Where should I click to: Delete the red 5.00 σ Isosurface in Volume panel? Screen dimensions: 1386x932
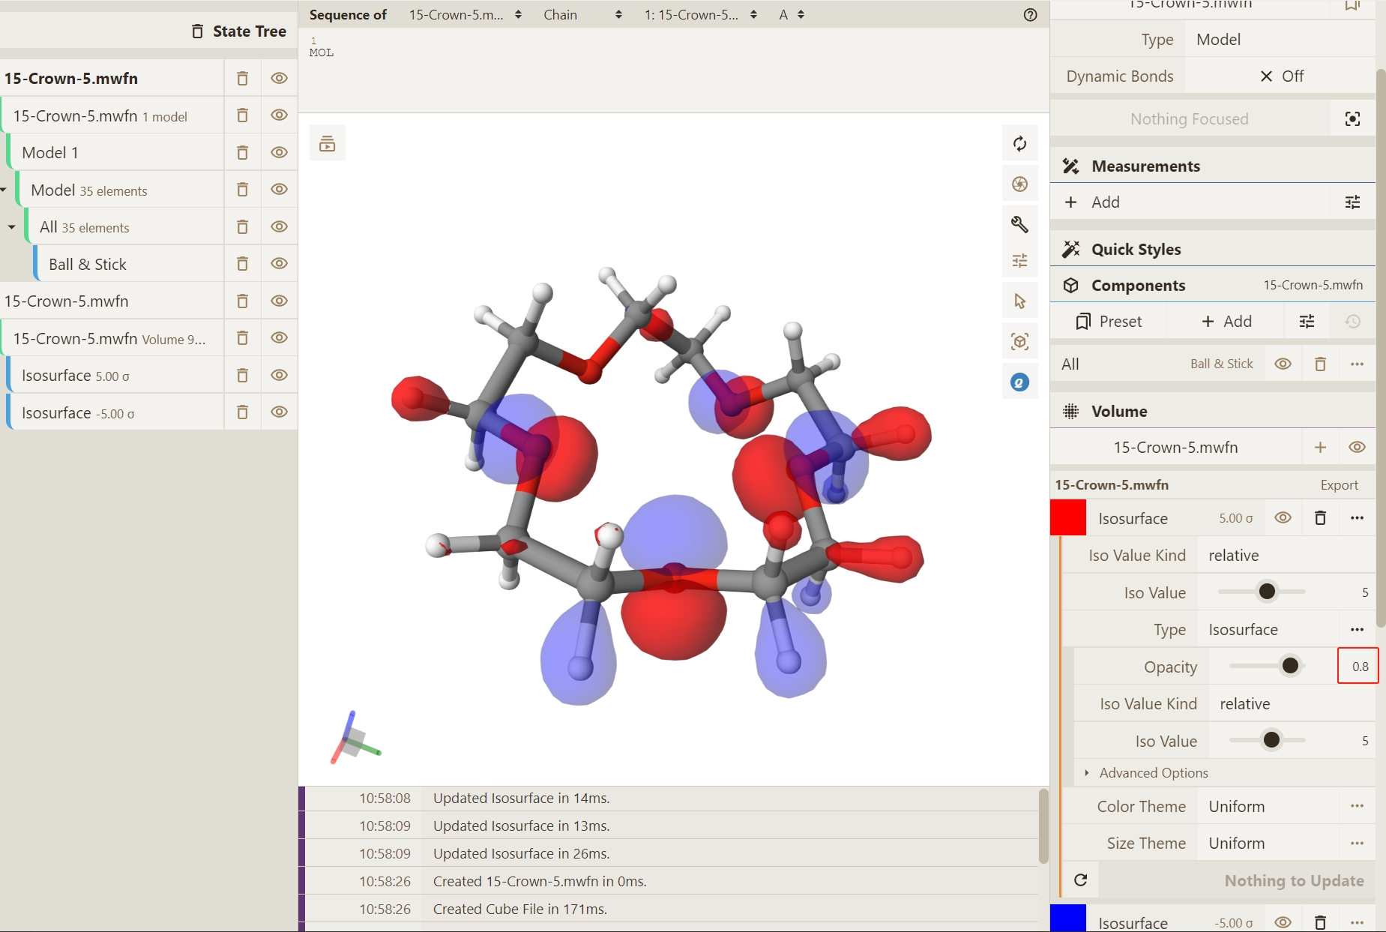[1320, 518]
